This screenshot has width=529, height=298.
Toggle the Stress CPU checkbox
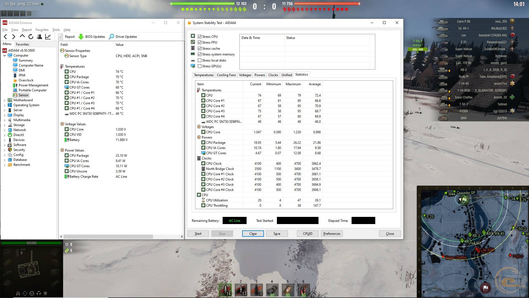click(x=200, y=36)
